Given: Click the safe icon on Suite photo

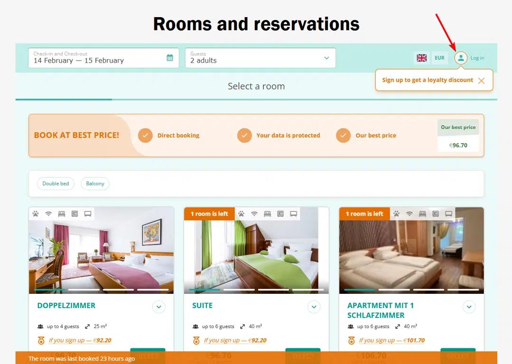Looking at the screenshot, I should (x=280, y=214).
